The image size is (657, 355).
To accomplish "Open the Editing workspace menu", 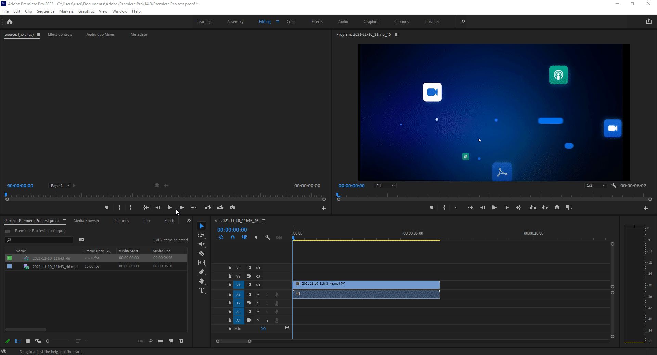I will click(x=278, y=22).
